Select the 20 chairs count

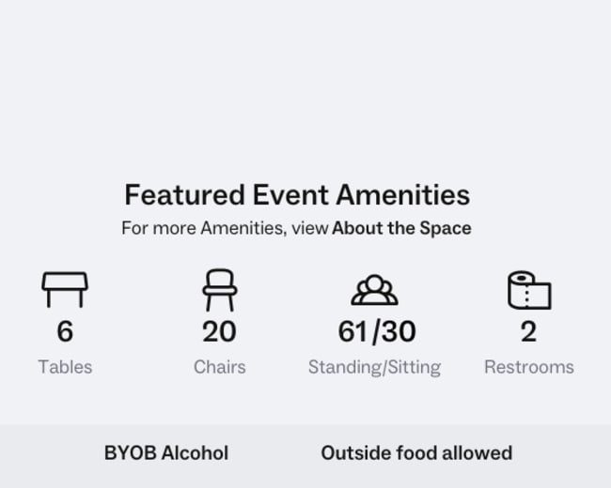219,331
